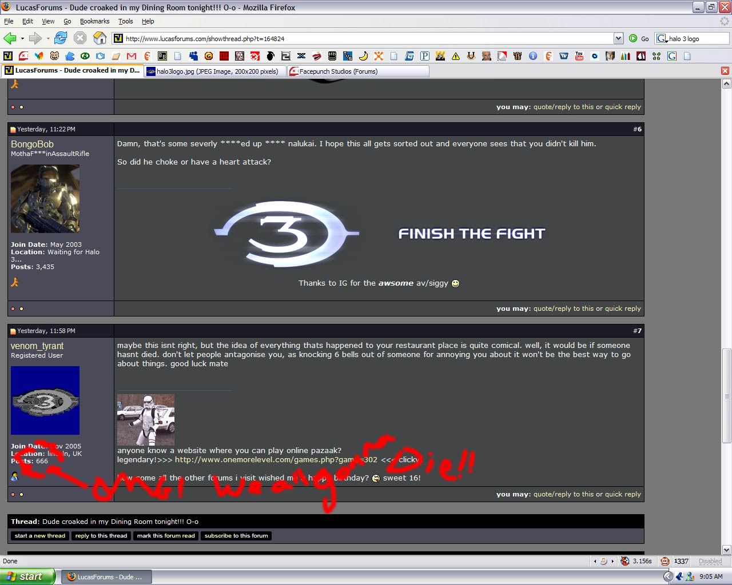Click the 'reply to this thread' button
This screenshot has width=732, height=585.
101,535
